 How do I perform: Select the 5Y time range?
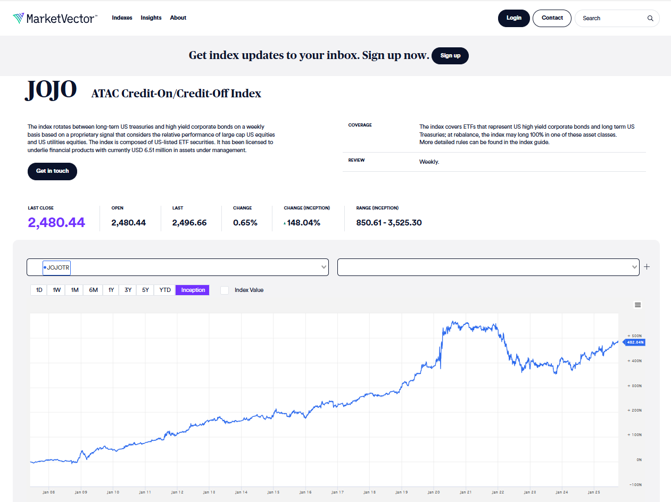click(x=145, y=290)
